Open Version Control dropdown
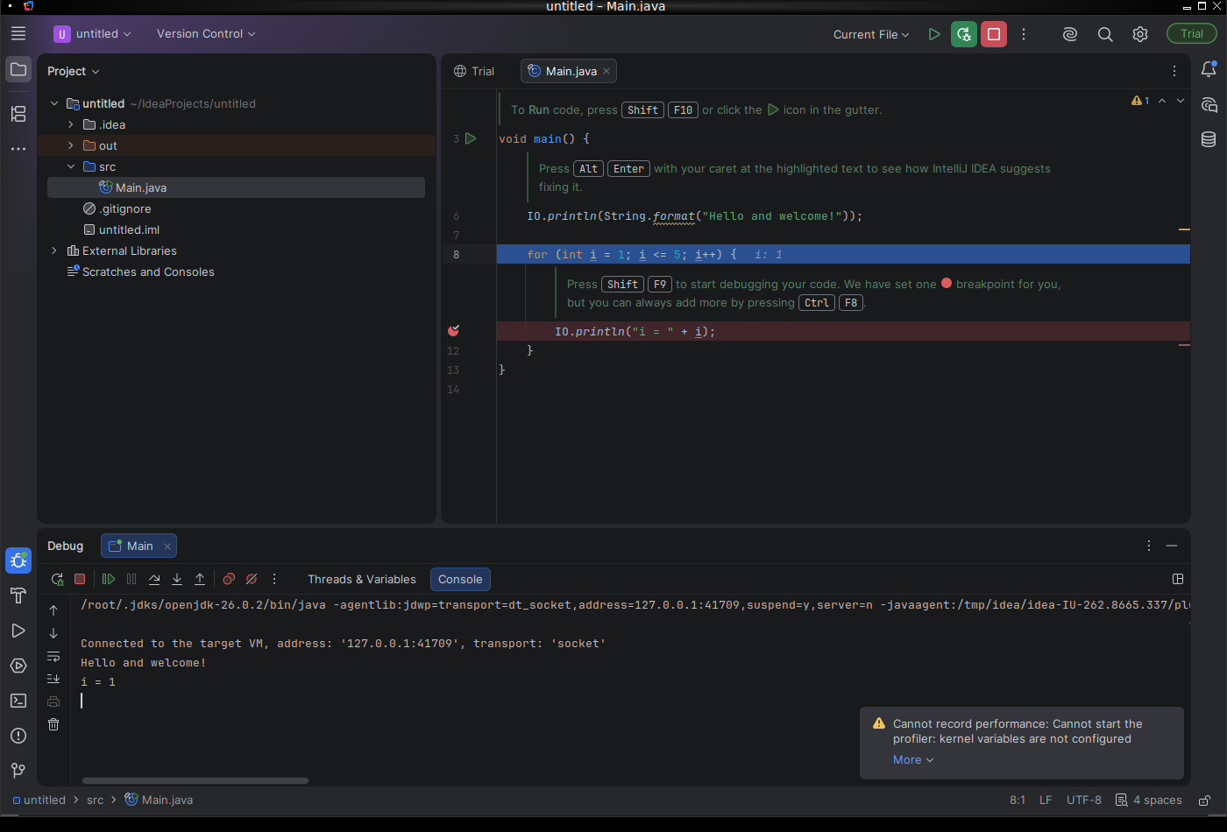 click(x=206, y=33)
